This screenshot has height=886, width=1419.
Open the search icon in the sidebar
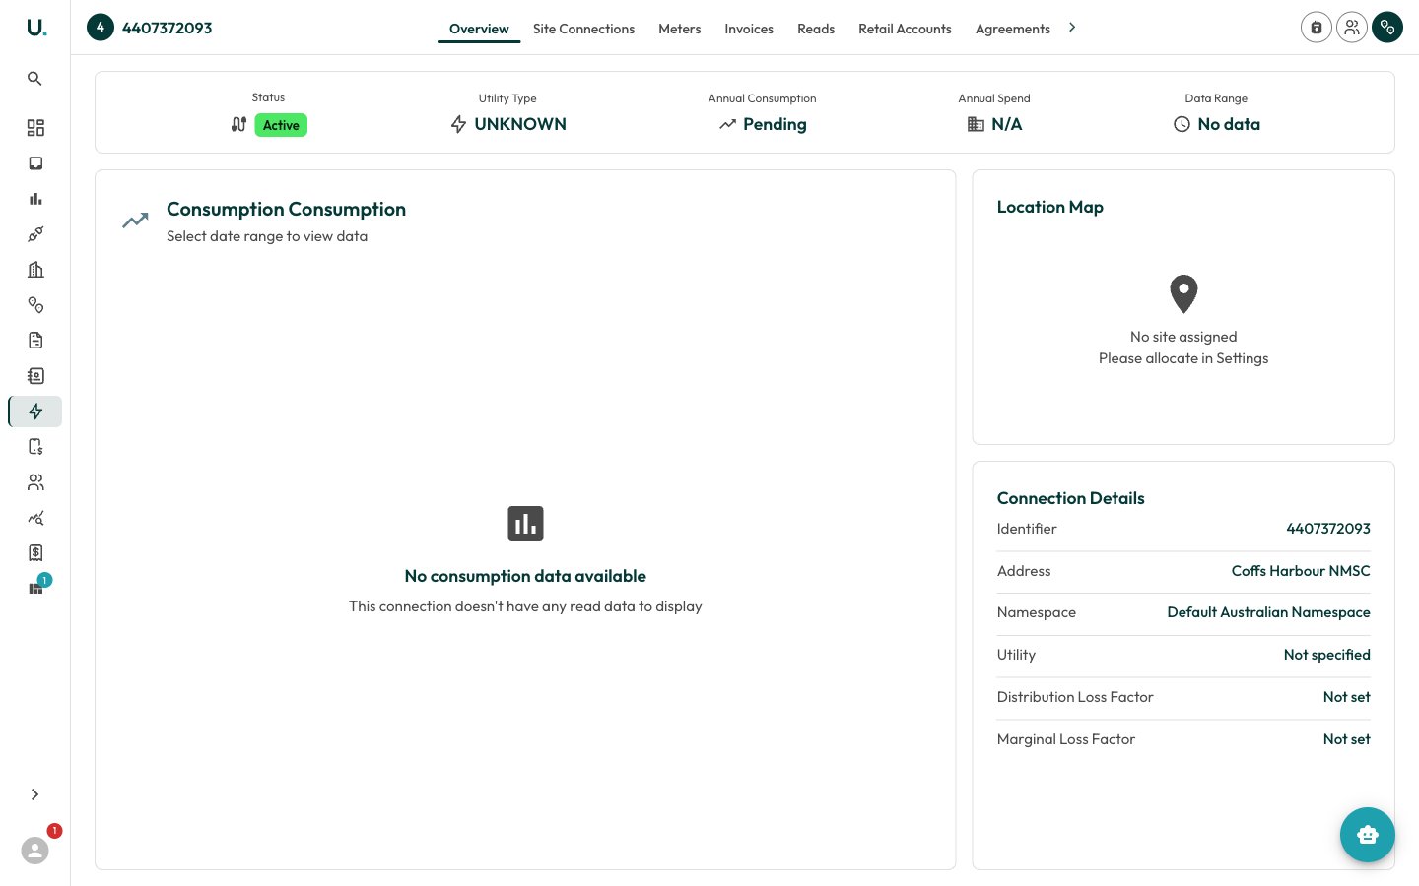pos(34,79)
